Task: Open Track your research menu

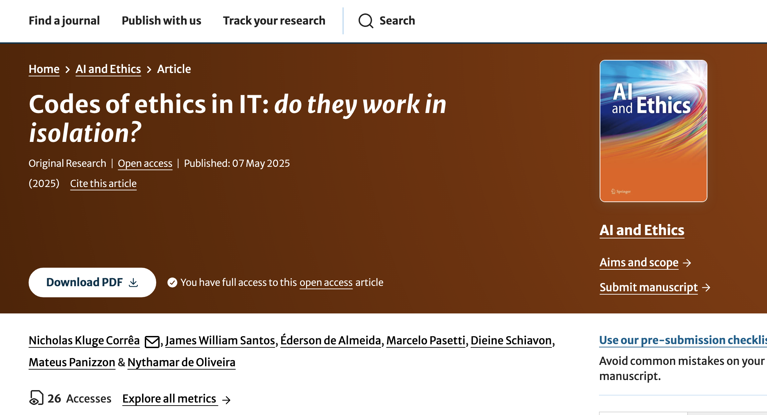Action: [274, 21]
